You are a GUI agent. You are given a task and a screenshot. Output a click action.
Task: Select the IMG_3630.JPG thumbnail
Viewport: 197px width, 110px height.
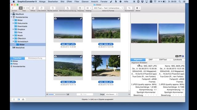(68, 66)
